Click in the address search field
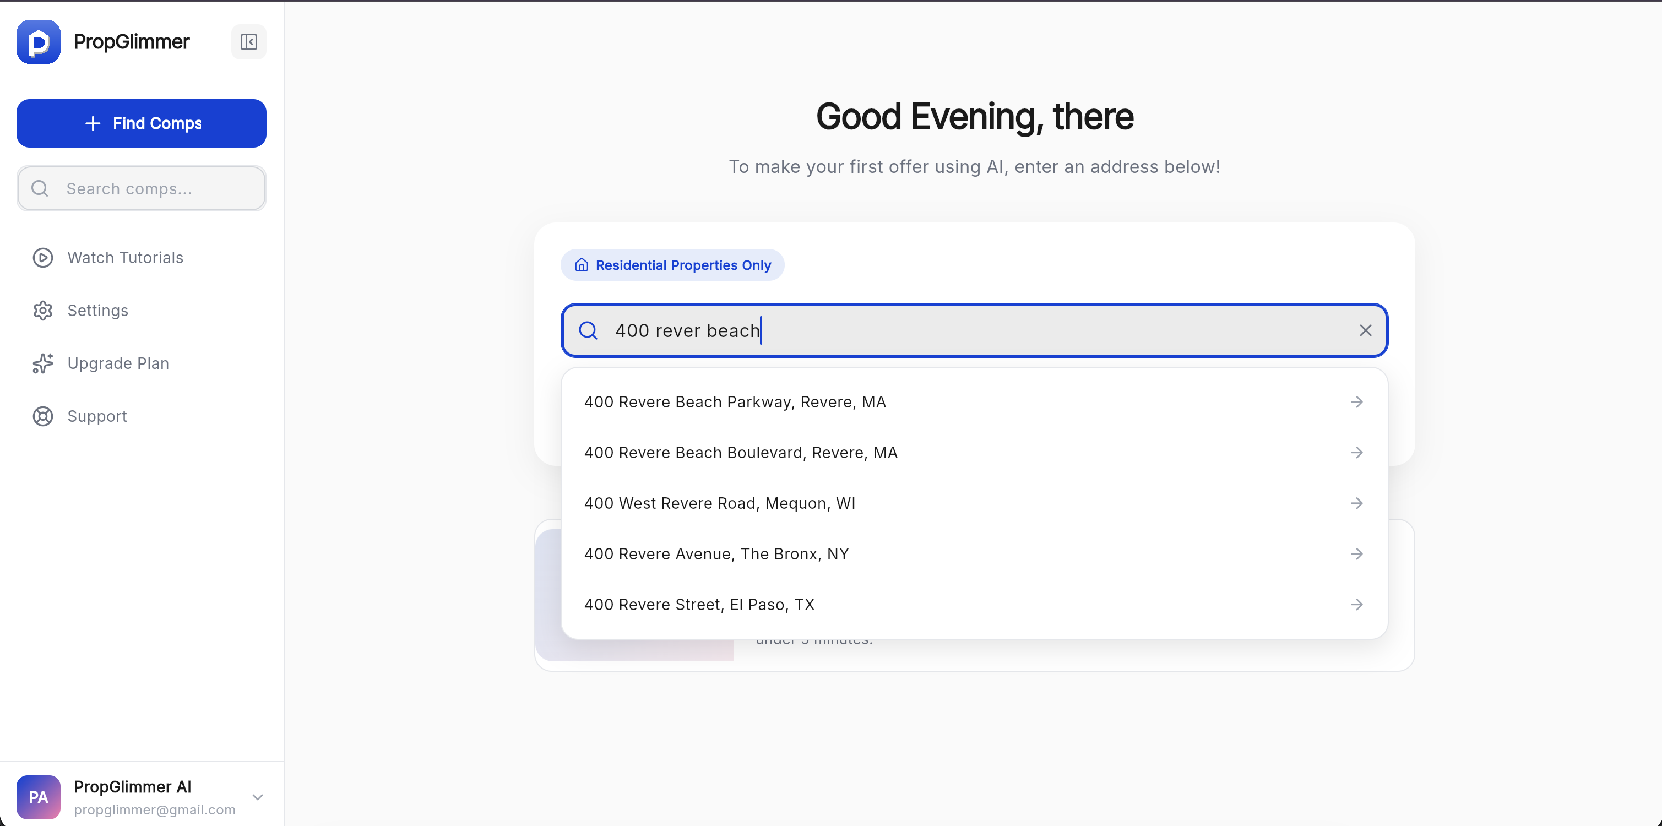 [x=974, y=330]
